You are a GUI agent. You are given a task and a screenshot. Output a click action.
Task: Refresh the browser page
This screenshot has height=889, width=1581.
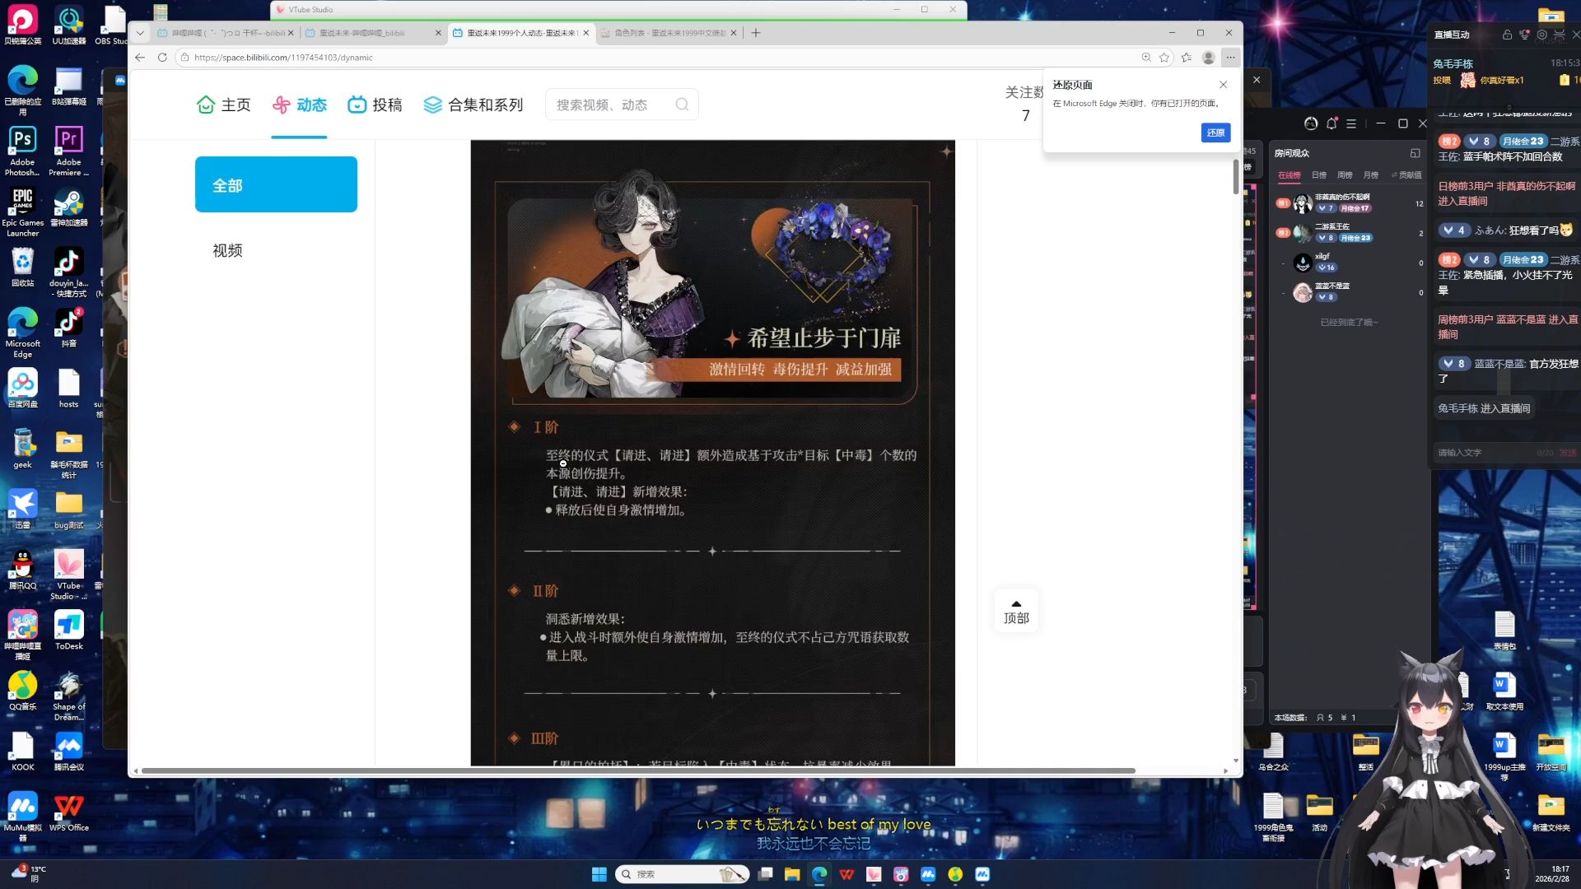[162, 58]
